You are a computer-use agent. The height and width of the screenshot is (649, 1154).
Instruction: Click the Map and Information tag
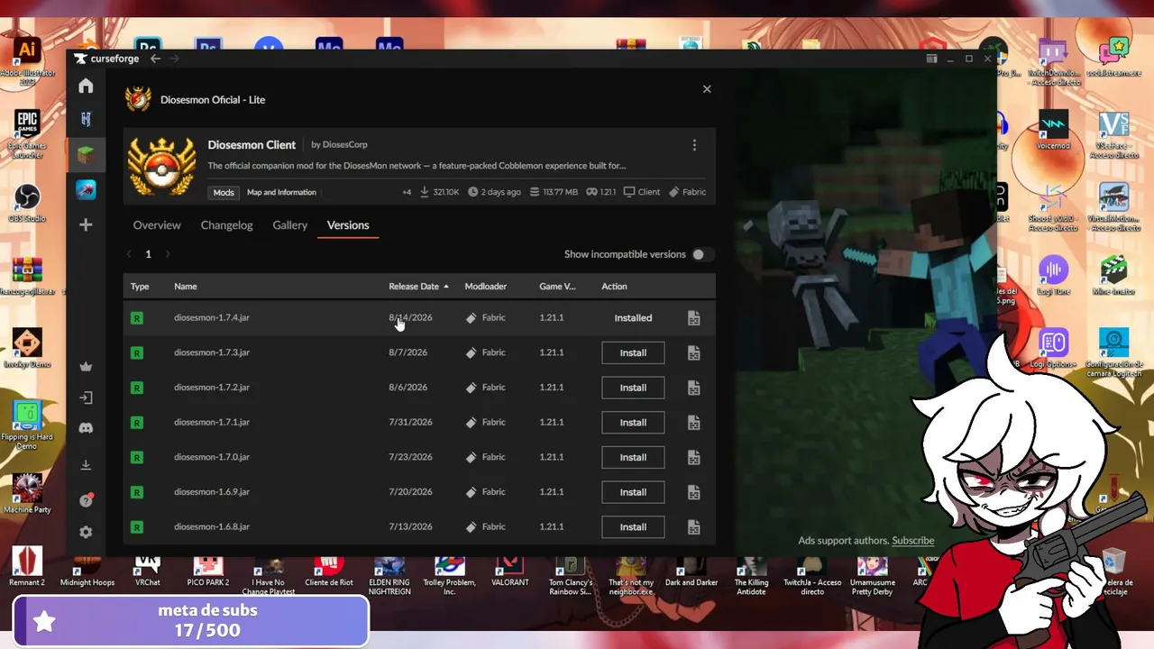click(x=281, y=192)
